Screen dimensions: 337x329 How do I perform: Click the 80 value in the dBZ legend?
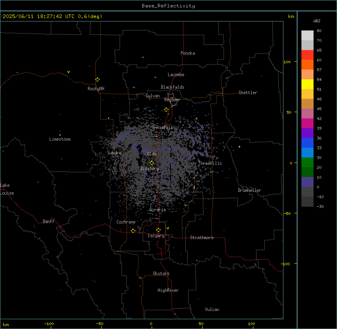[319, 31]
